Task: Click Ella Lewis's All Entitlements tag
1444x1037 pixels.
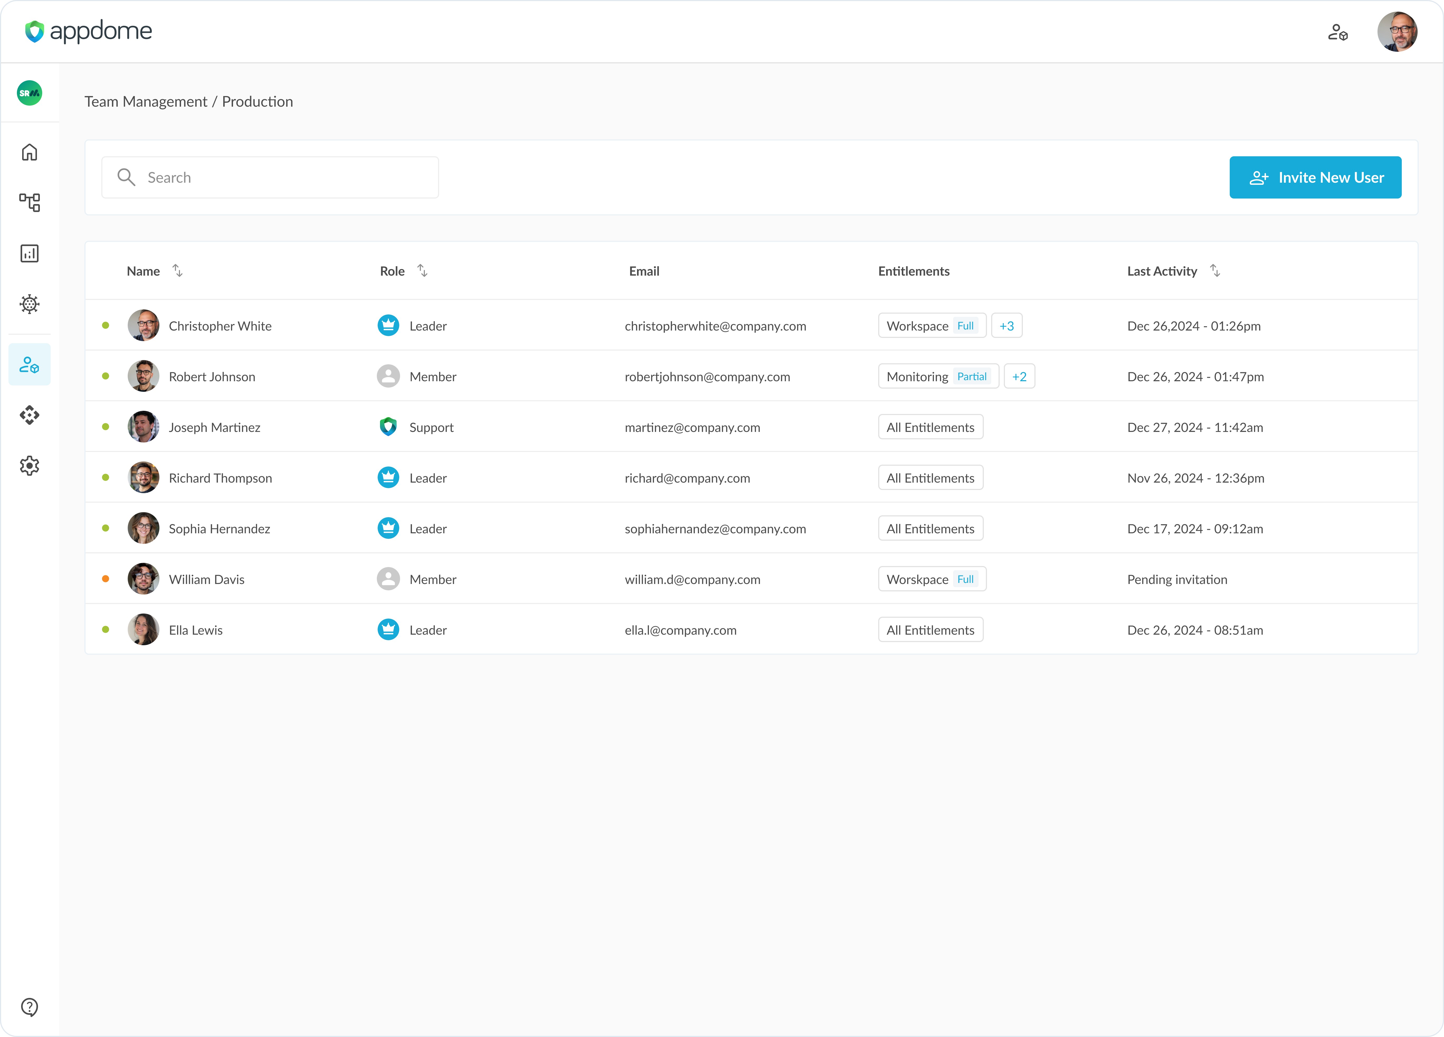Action: coord(931,629)
